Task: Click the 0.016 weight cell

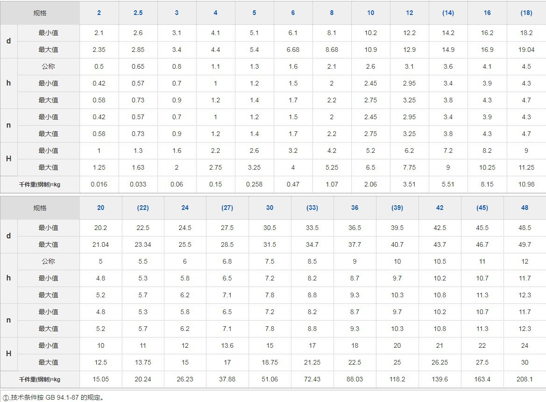Action: (99, 184)
